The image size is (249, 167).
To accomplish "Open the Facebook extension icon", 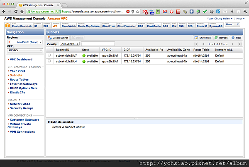I will tap(232, 12).
